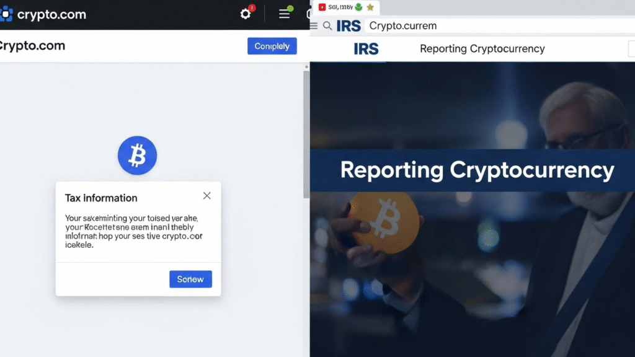Open the hamburger menu left of the search icon

point(314,26)
